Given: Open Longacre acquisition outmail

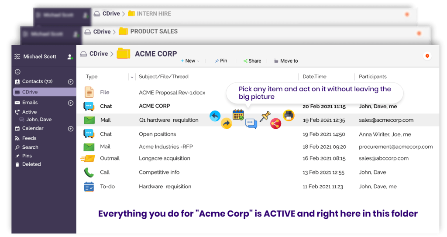Looking at the screenshot, I should tap(165, 158).
